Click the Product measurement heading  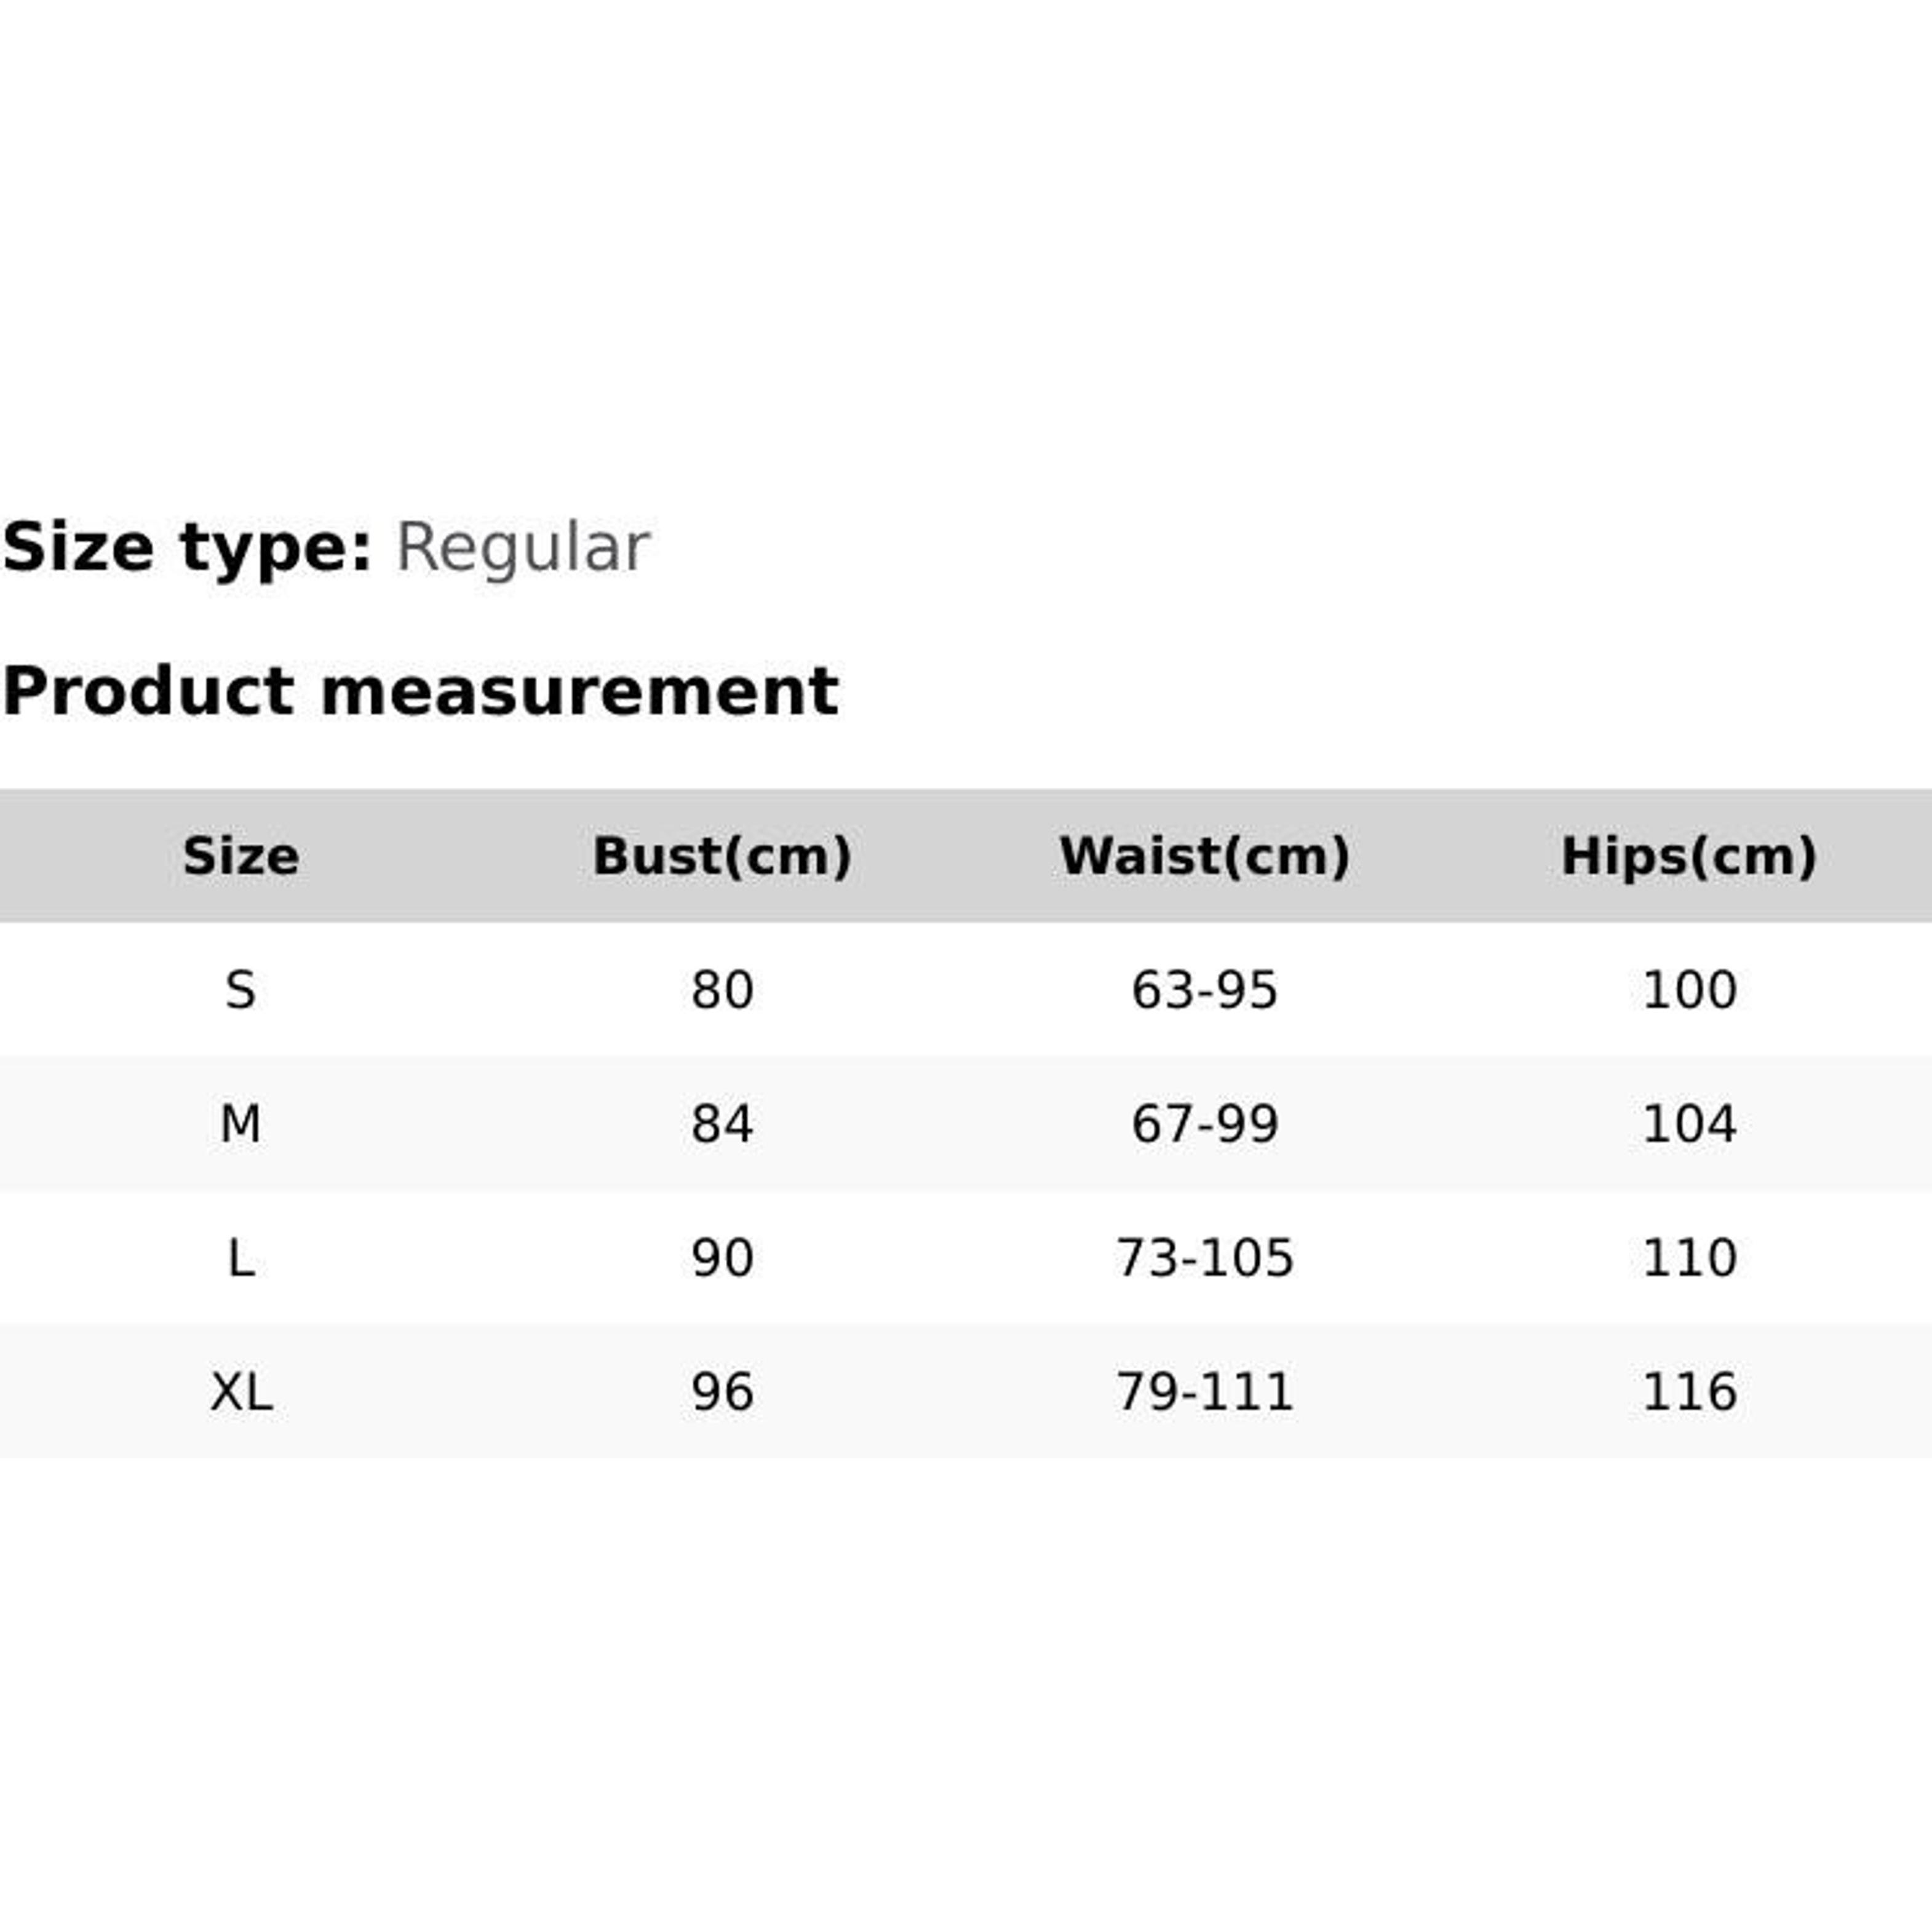point(420,691)
